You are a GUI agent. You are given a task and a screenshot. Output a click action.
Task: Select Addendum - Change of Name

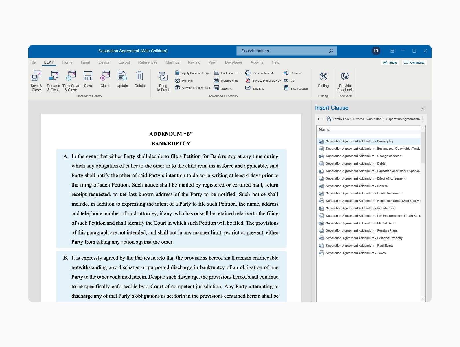(x=369, y=156)
